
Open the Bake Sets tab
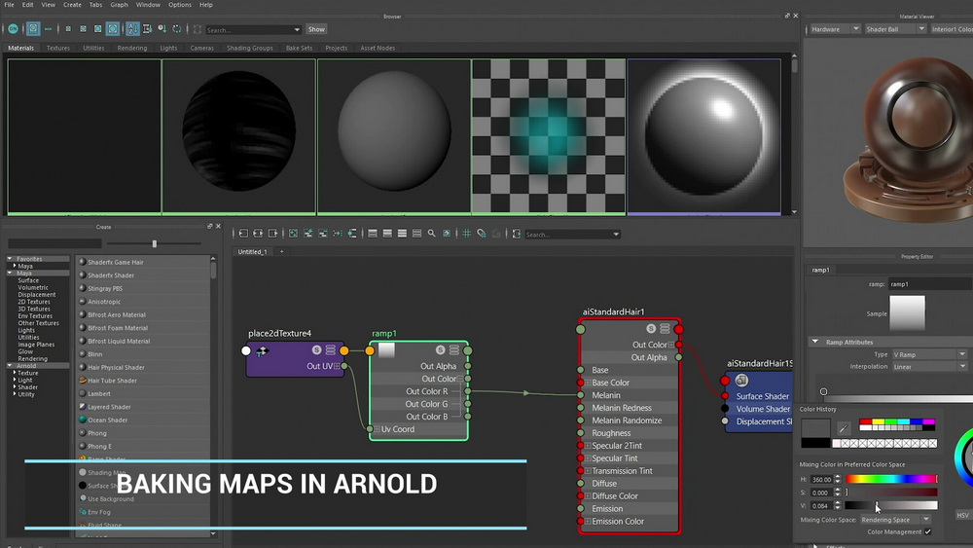point(299,48)
